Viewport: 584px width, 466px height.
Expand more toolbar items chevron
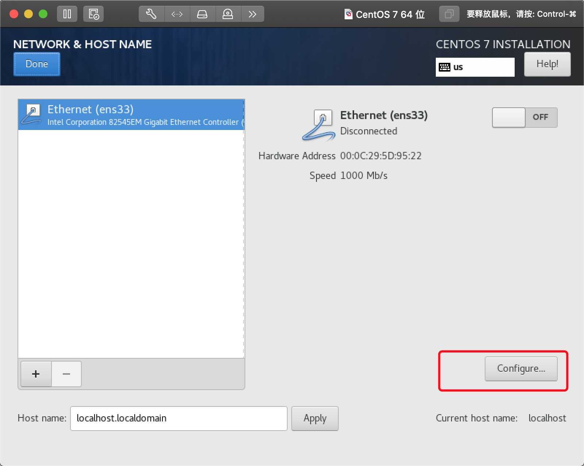[x=253, y=14]
